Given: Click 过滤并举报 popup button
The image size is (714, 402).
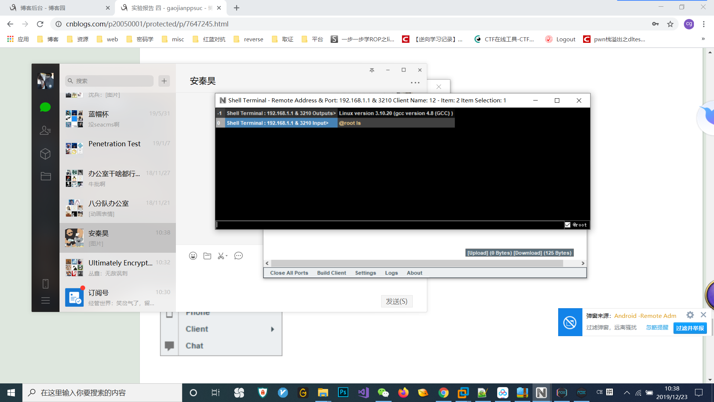Looking at the screenshot, I should point(690,328).
